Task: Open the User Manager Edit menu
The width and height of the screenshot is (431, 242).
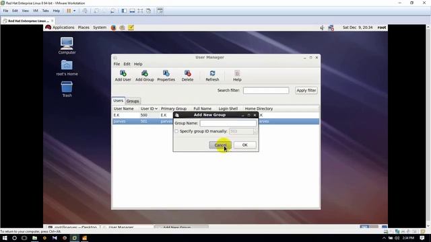Action: [127, 64]
